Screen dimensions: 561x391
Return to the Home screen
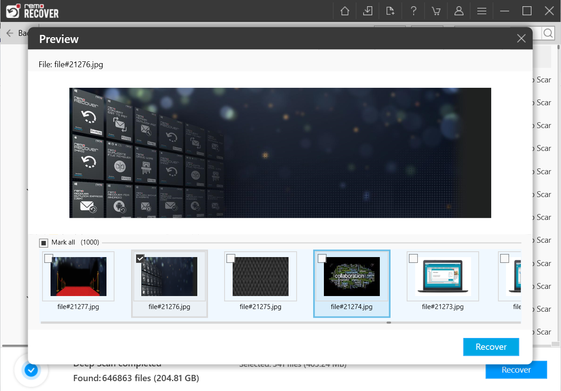tap(344, 11)
